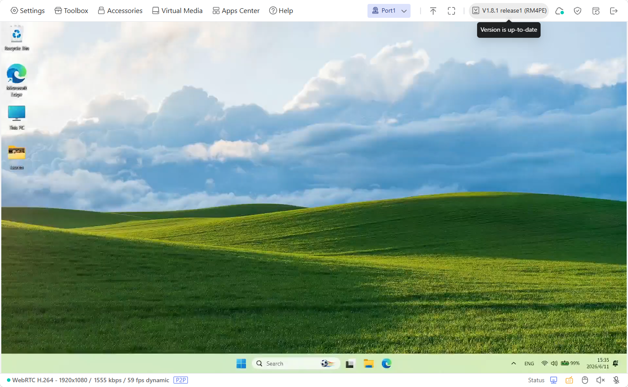Open the Toolbox menu
The height and width of the screenshot is (387, 628).
pos(71,10)
